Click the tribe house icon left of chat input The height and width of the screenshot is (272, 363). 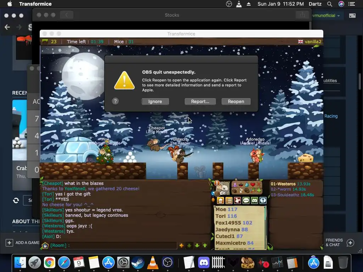click(45, 245)
